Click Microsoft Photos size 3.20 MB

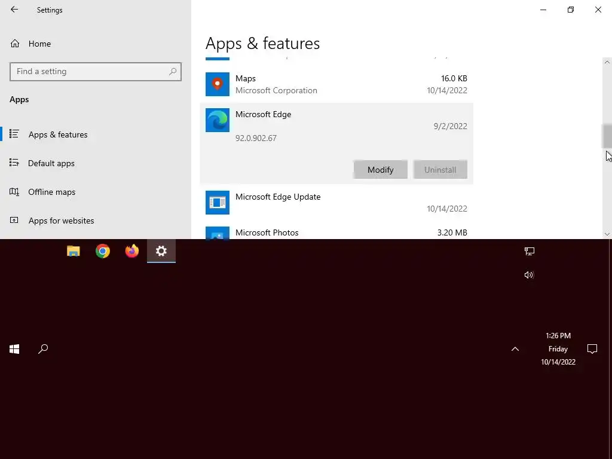coord(452,232)
